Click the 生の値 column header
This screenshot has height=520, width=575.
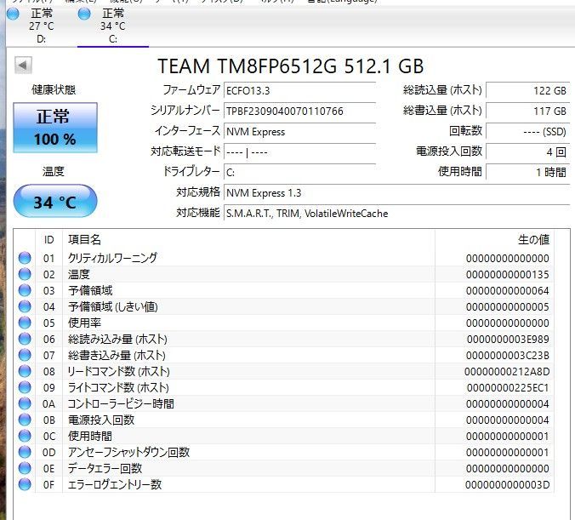(494, 240)
